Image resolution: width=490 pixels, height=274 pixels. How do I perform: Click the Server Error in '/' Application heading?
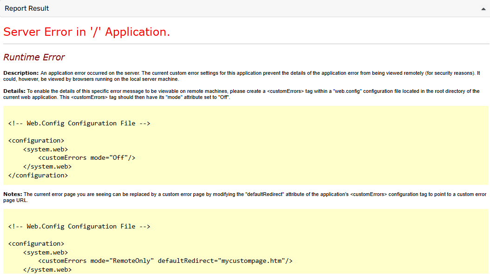tap(86, 32)
